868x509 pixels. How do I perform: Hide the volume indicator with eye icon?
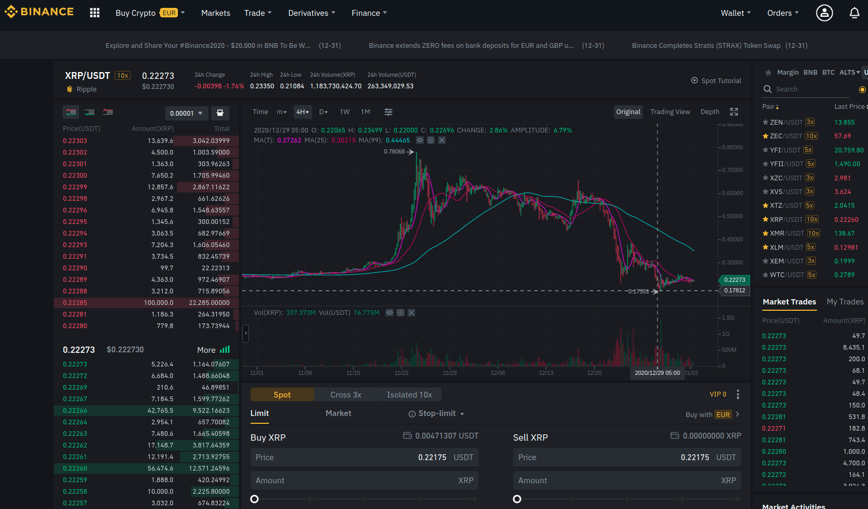[390, 313]
